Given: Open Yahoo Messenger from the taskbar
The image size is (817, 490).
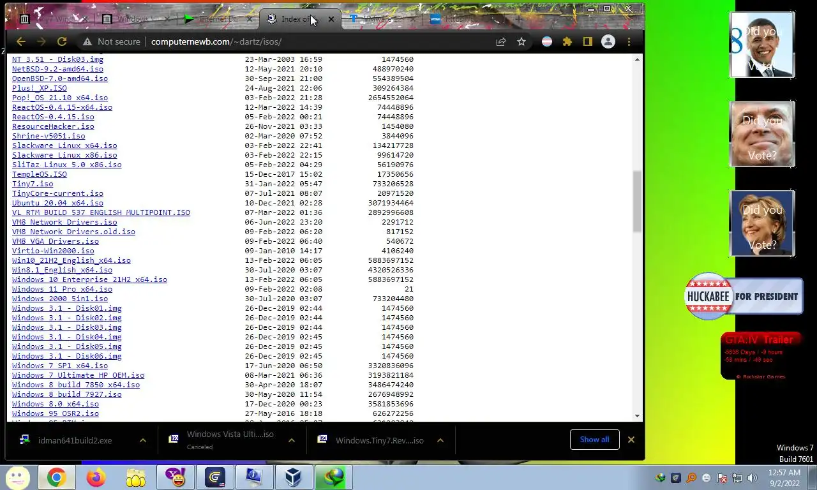Looking at the screenshot, I should point(175,478).
